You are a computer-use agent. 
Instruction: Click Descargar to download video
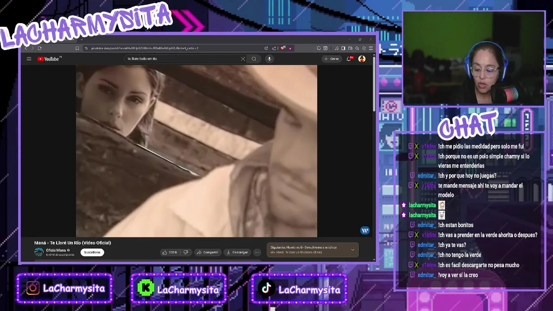point(237,252)
